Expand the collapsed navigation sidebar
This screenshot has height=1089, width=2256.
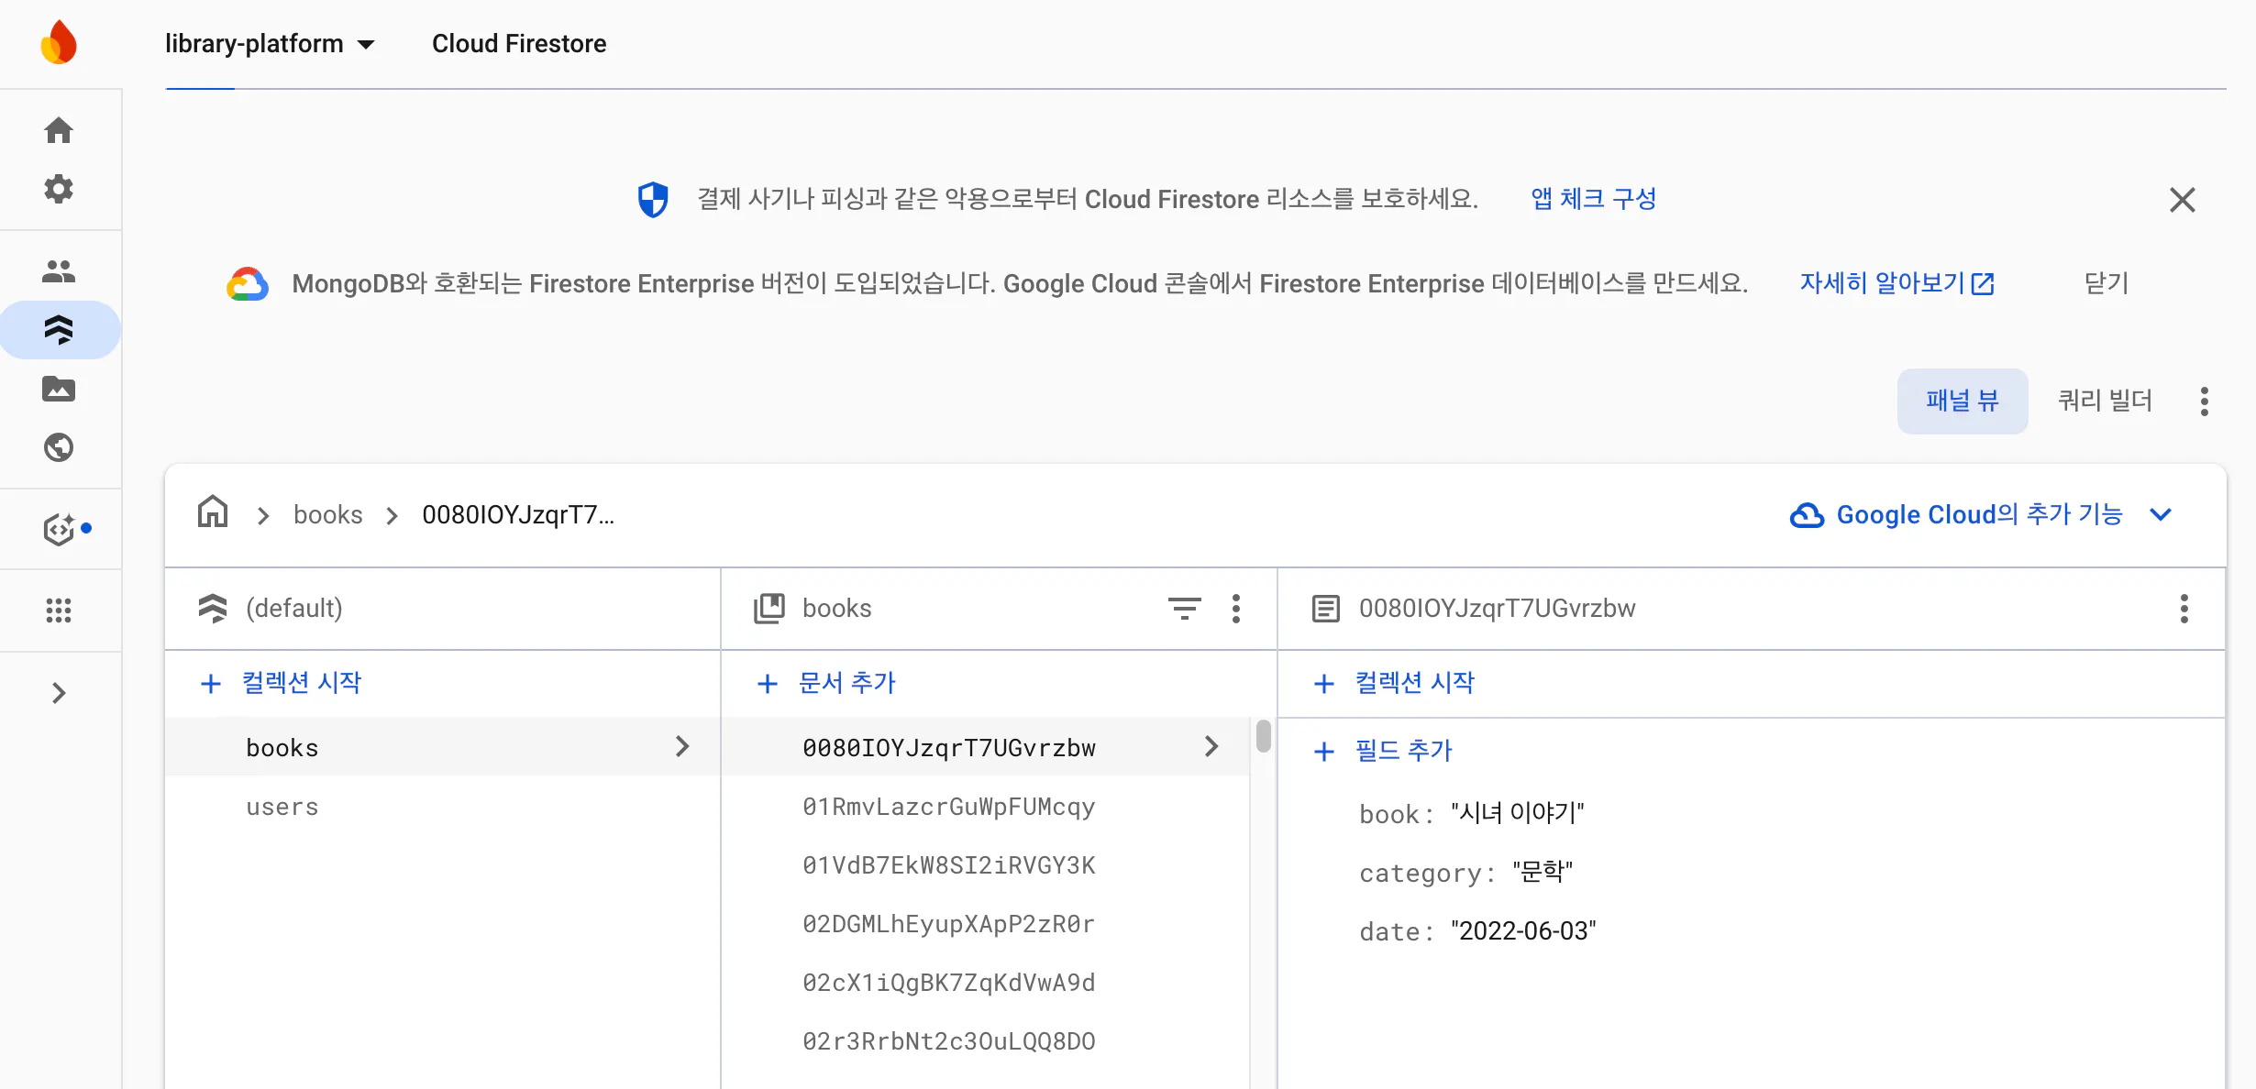(x=59, y=692)
